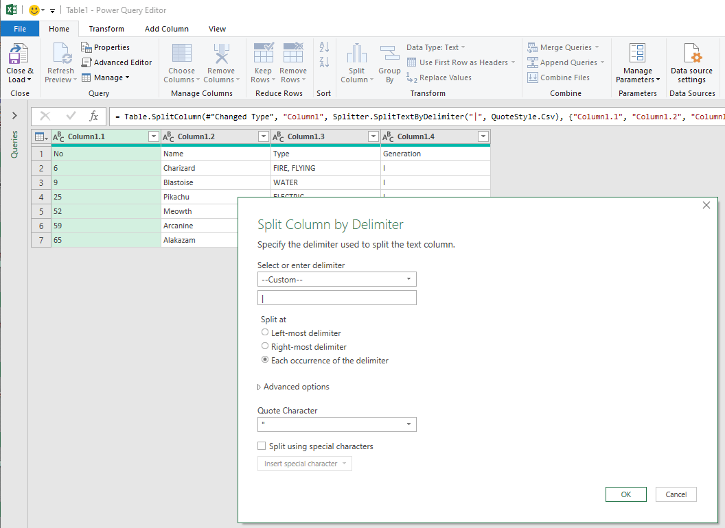Click the Generation cell
The height and width of the screenshot is (528, 725).
(x=435, y=154)
